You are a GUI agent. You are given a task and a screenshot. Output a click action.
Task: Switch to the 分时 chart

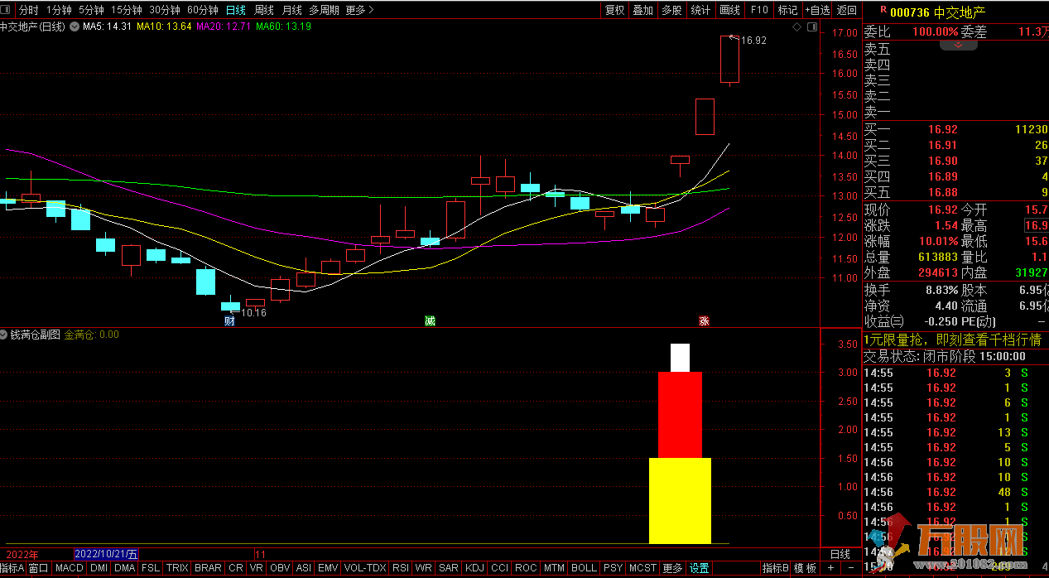coord(28,10)
